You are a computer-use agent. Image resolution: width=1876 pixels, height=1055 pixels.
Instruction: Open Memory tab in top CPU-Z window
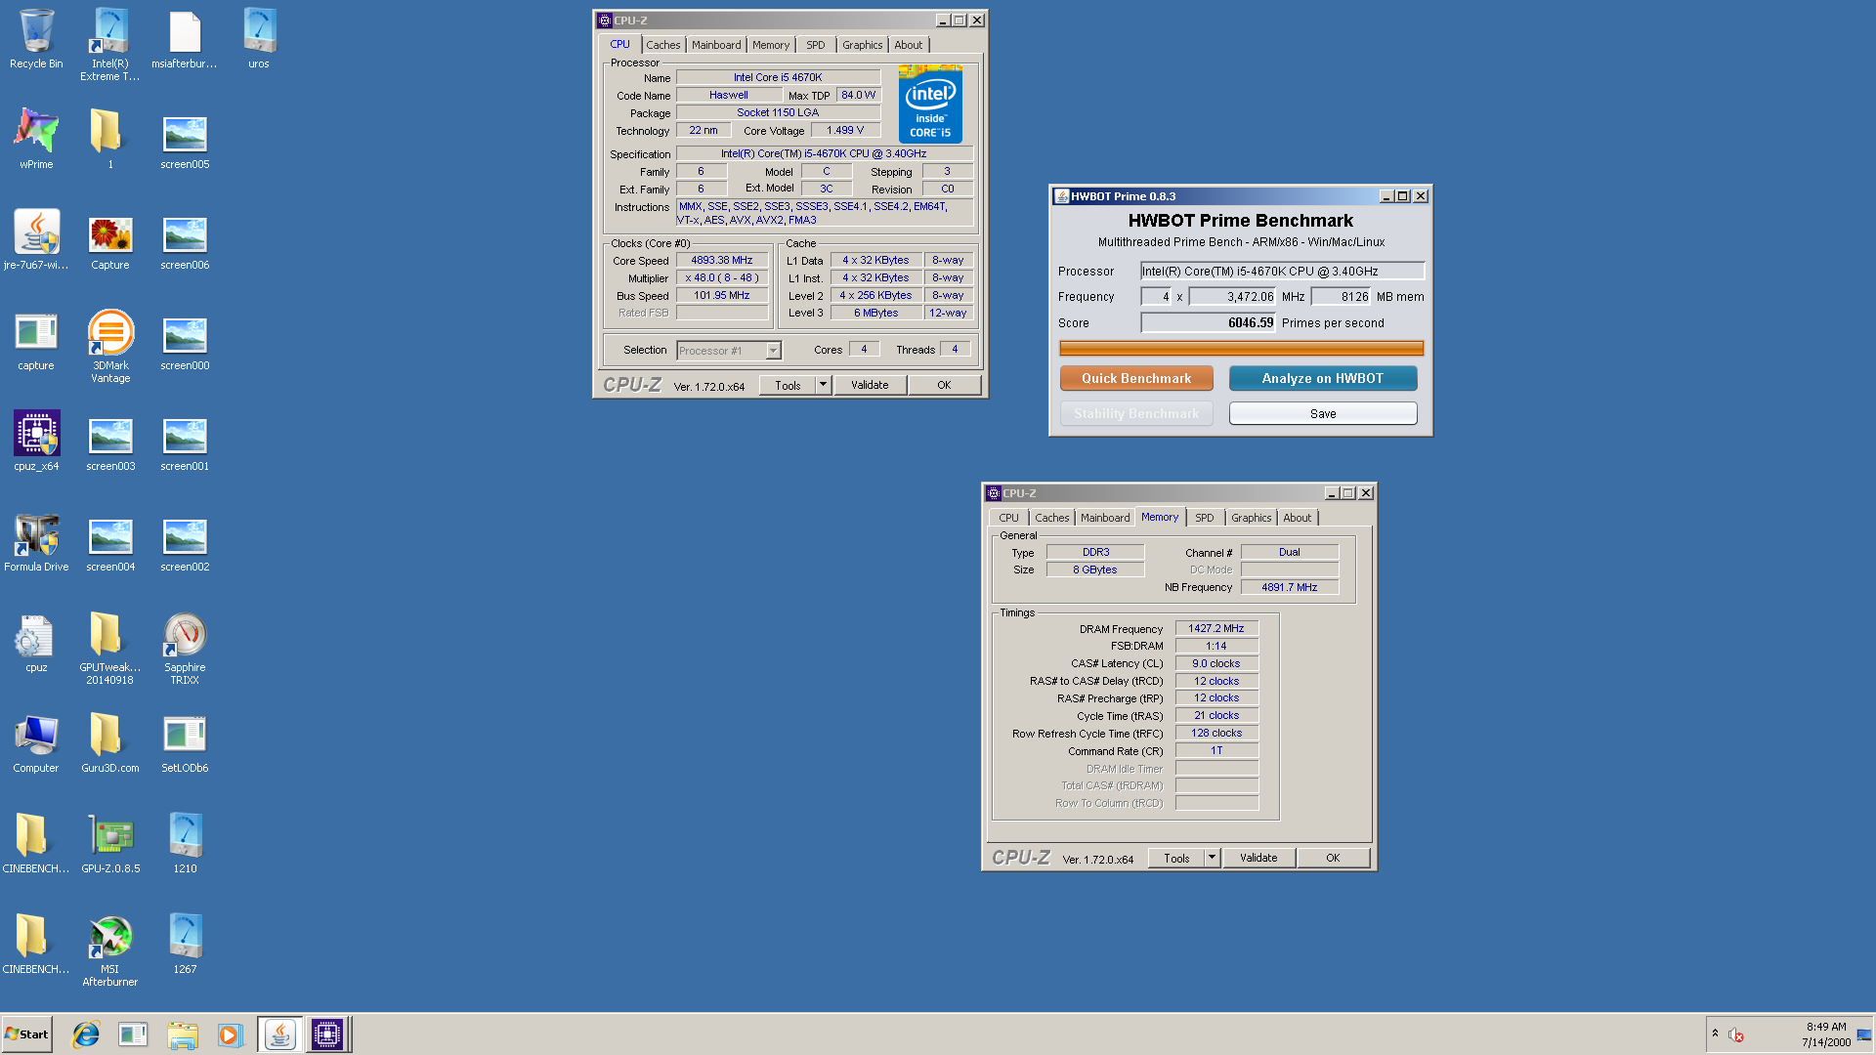click(771, 45)
